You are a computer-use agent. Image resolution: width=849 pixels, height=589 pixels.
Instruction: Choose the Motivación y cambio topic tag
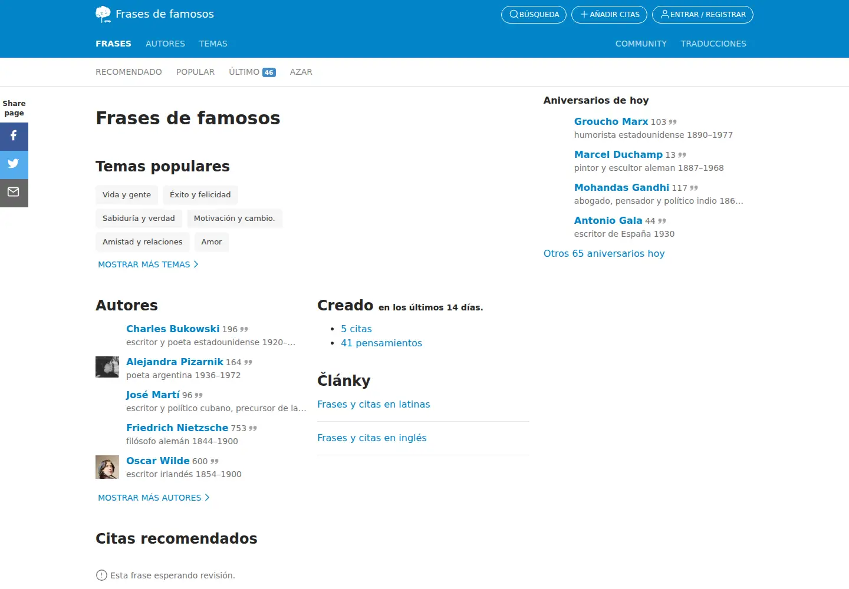tap(235, 219)
